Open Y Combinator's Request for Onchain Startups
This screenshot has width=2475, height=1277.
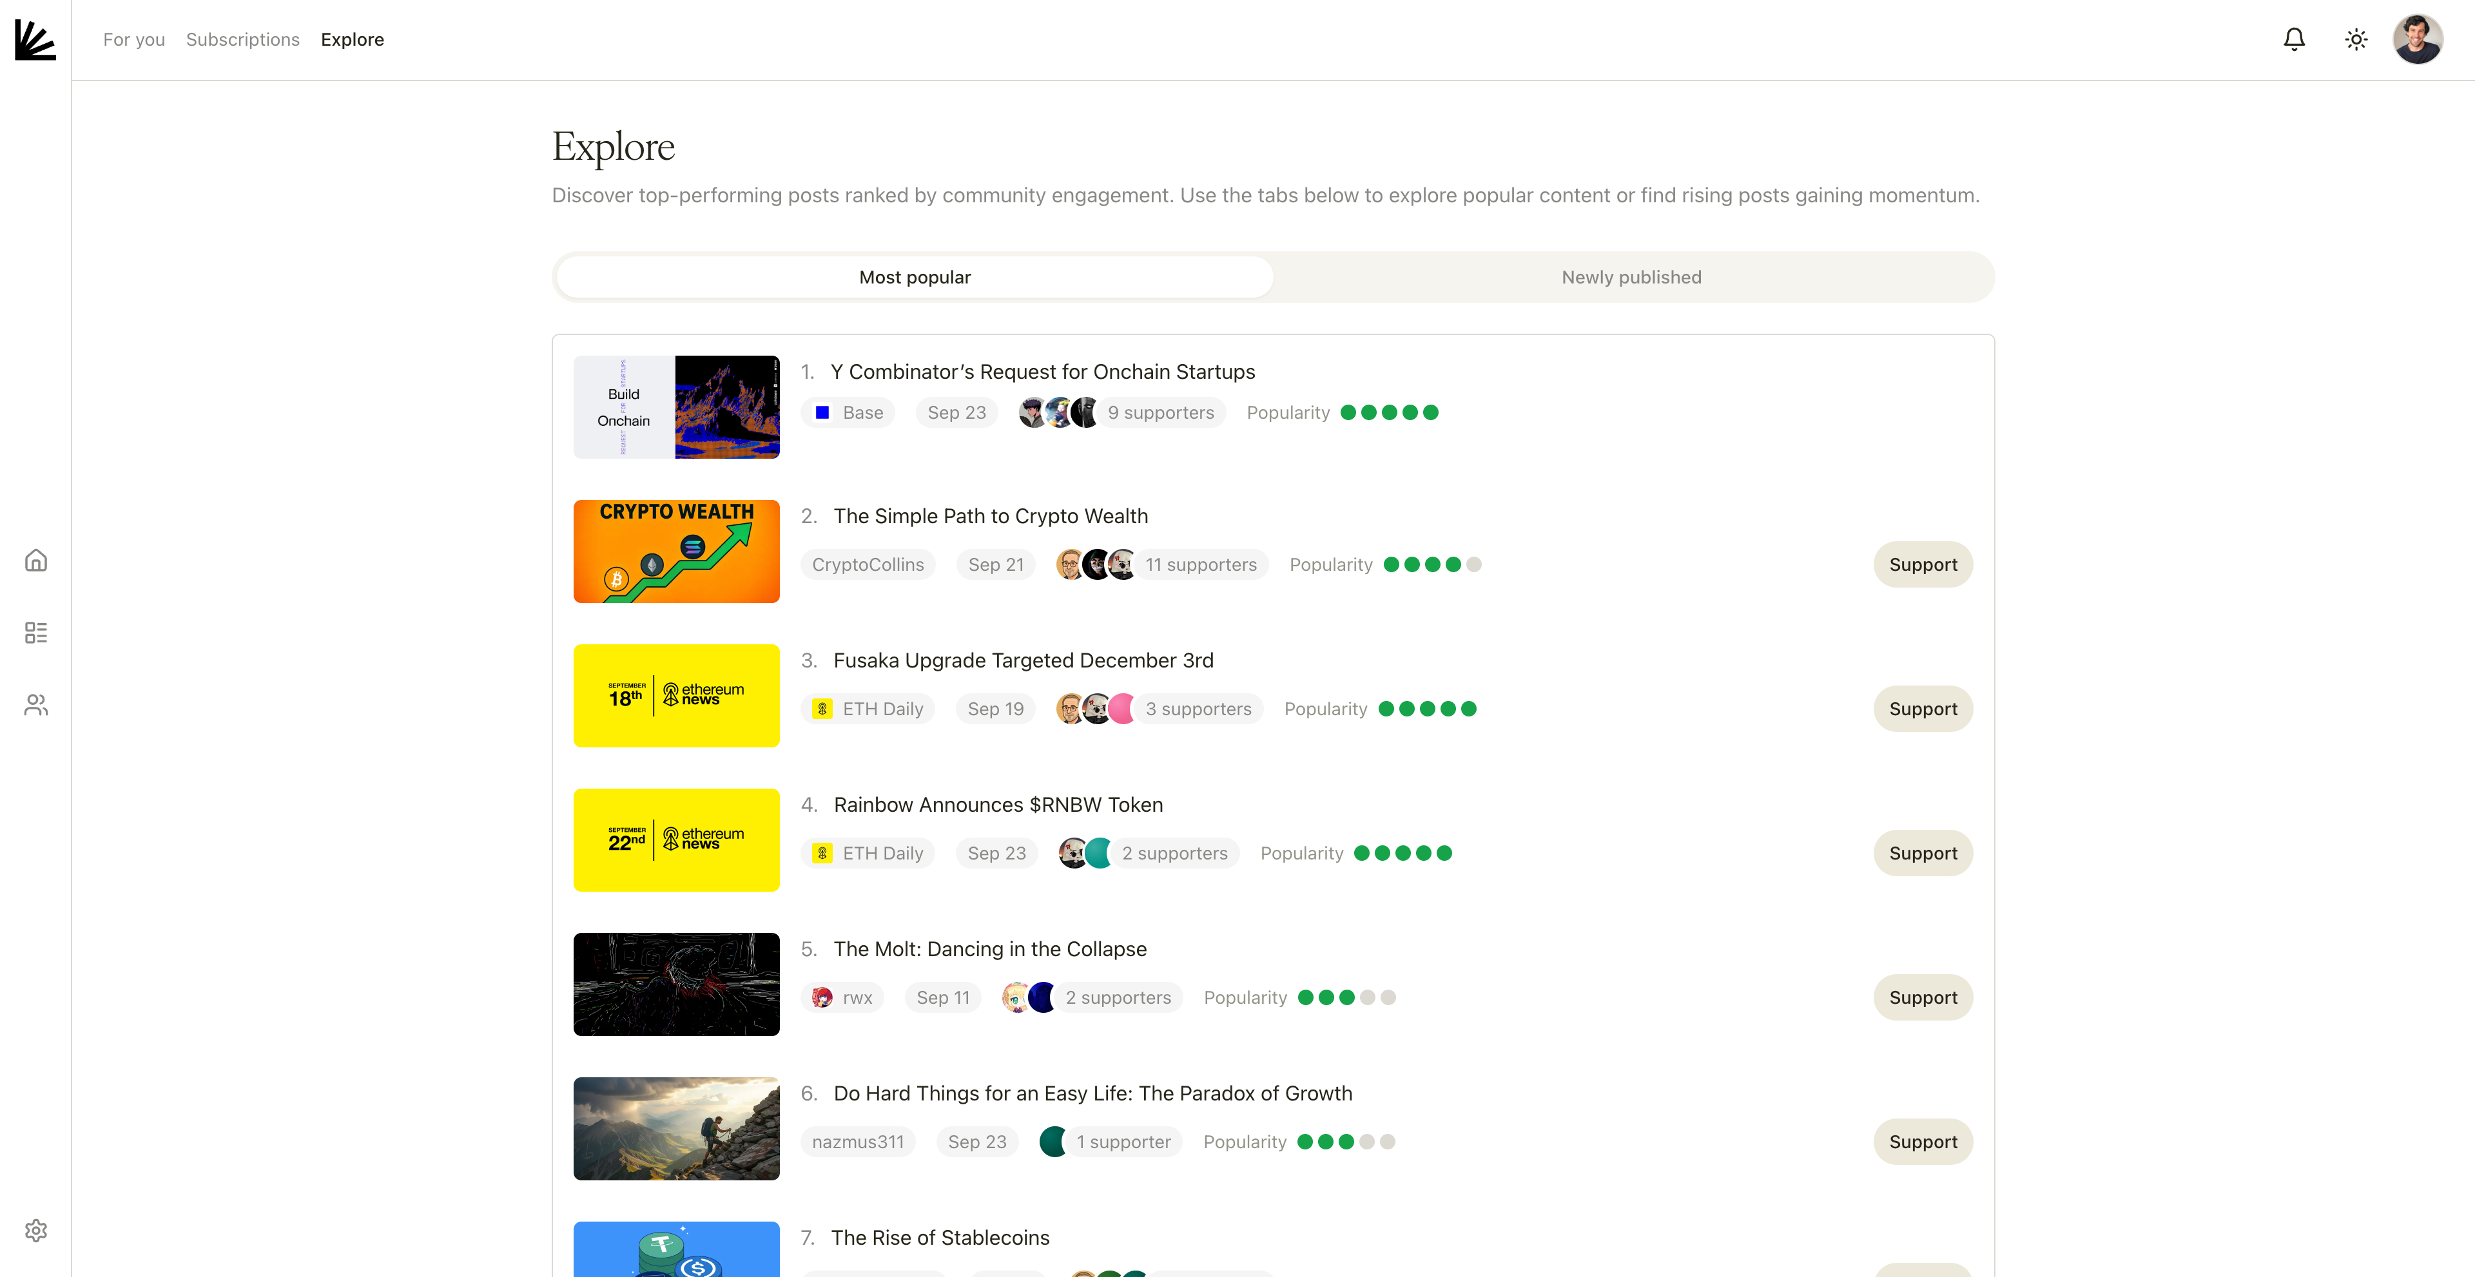pos(1042,372)
